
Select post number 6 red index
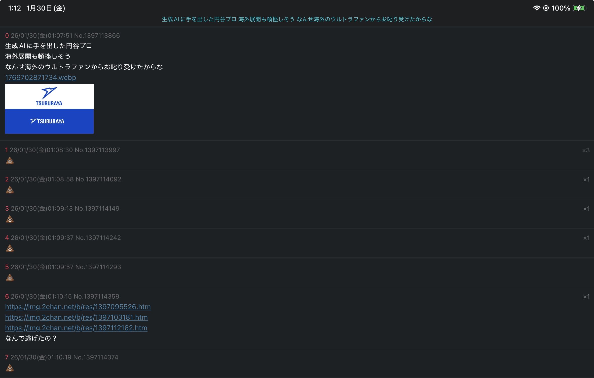[7, 297]
